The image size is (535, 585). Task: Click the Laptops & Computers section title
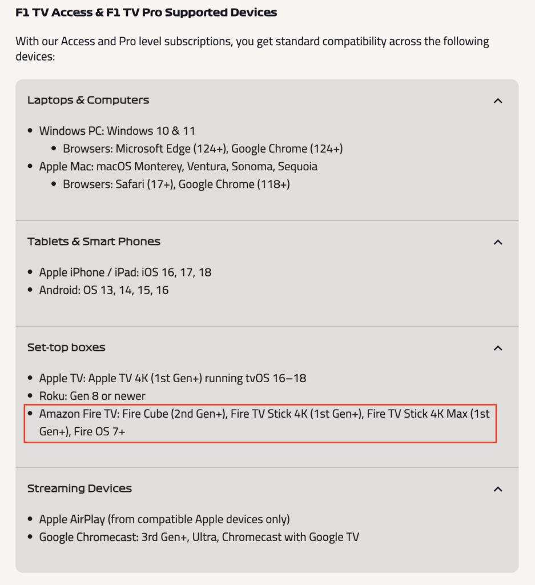click(88, 100)
